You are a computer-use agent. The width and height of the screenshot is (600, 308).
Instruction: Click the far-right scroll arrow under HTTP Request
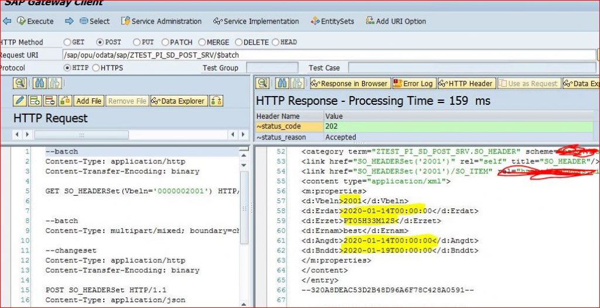pyautogui.click(x=243, y=135)
